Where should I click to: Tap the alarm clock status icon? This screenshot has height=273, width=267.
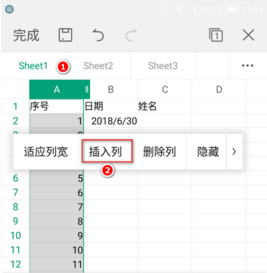tap(164, 9)
